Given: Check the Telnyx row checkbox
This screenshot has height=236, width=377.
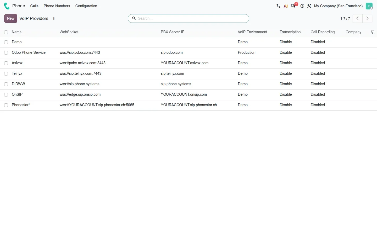Looking at the screenshot, I should (6, 74).
